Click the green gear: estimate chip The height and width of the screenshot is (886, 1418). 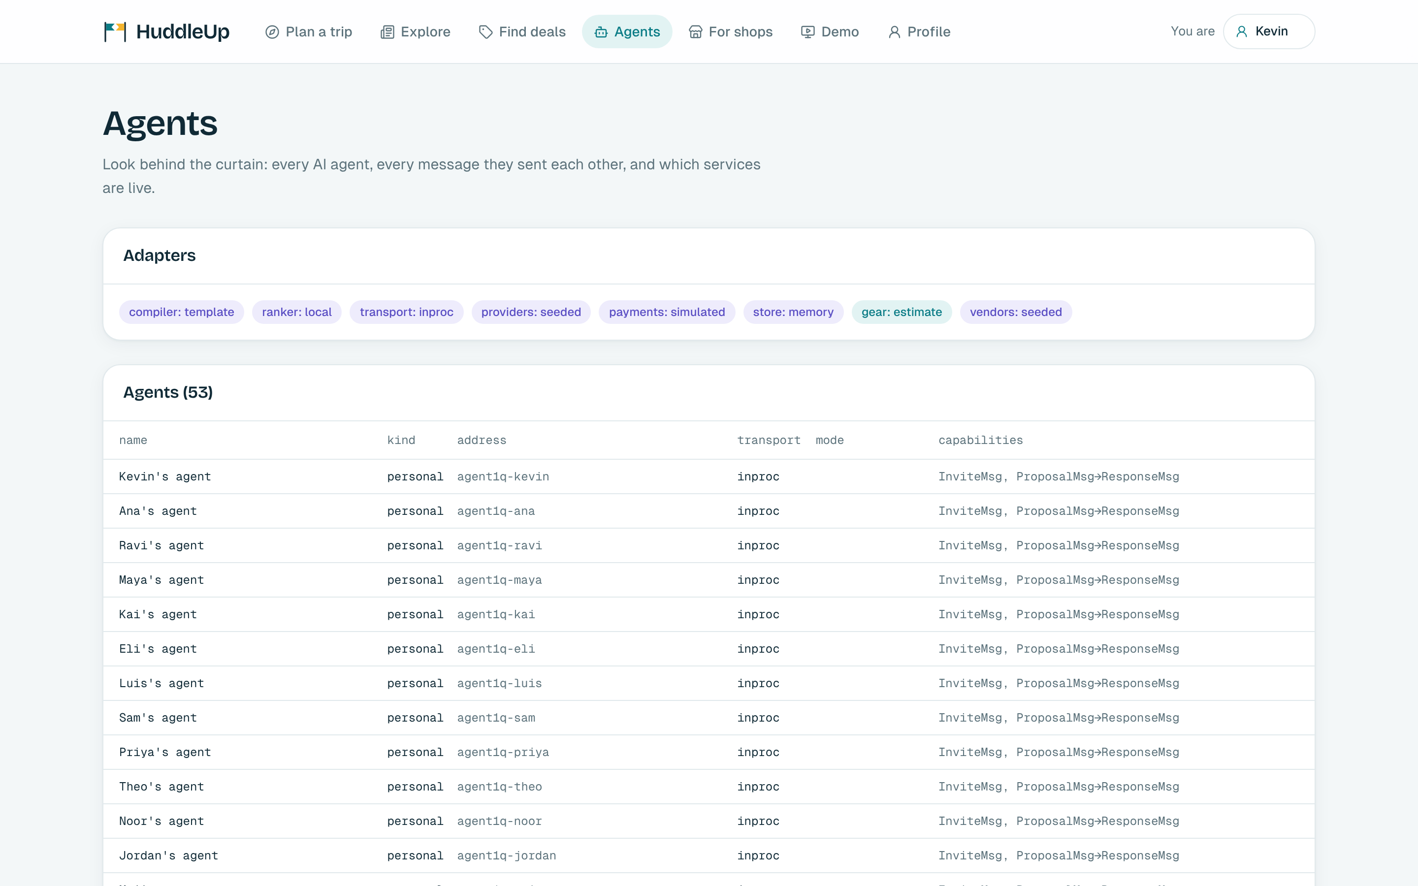point(902,312)
